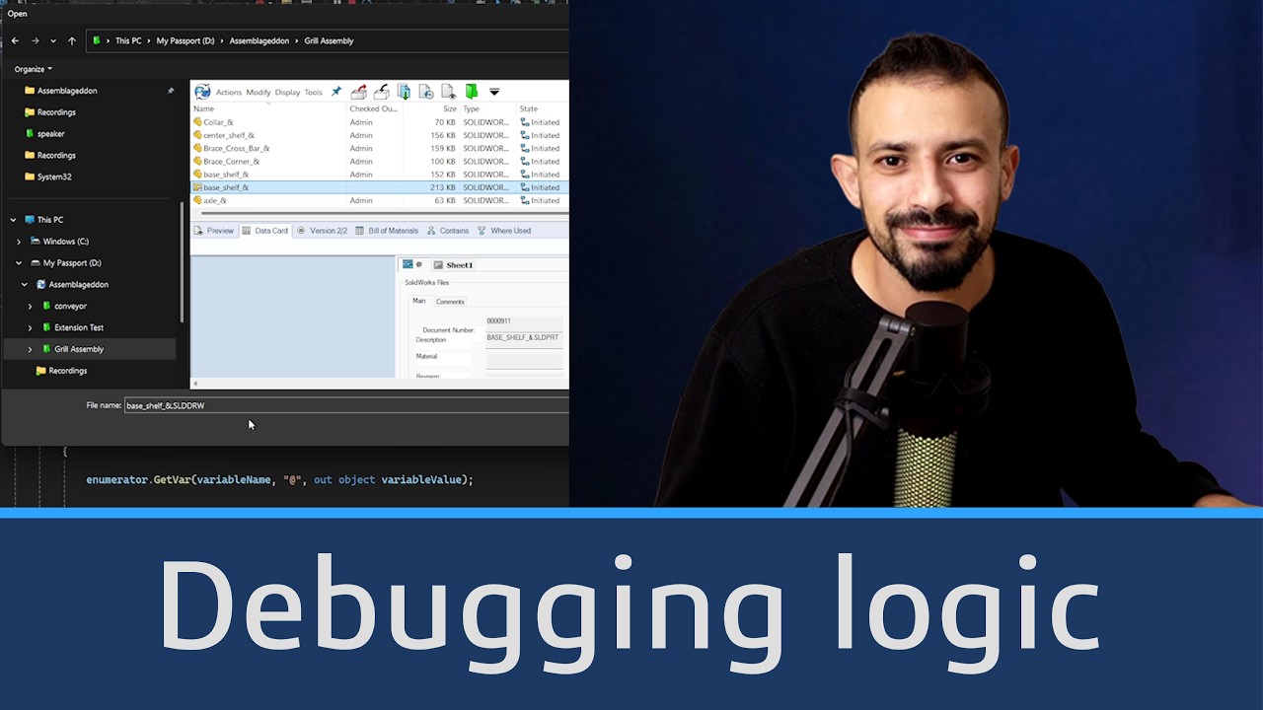Click the Get Latest Version toolbar icon
The height and width of the screenshot is (710, 1263).
click(404, 92)
